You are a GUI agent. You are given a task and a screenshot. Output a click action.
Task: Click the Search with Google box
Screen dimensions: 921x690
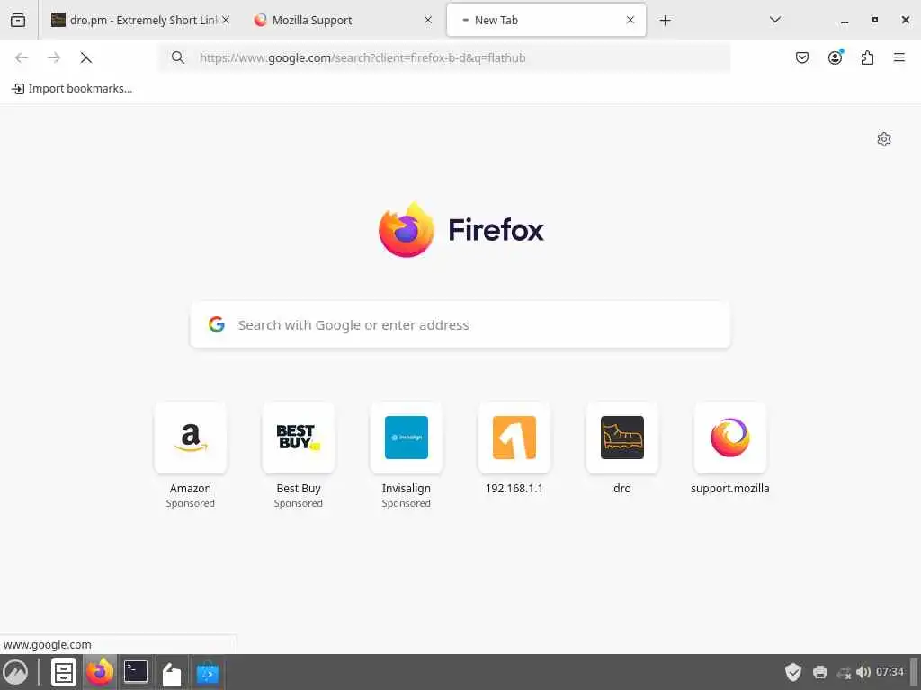tap(460, 324)
